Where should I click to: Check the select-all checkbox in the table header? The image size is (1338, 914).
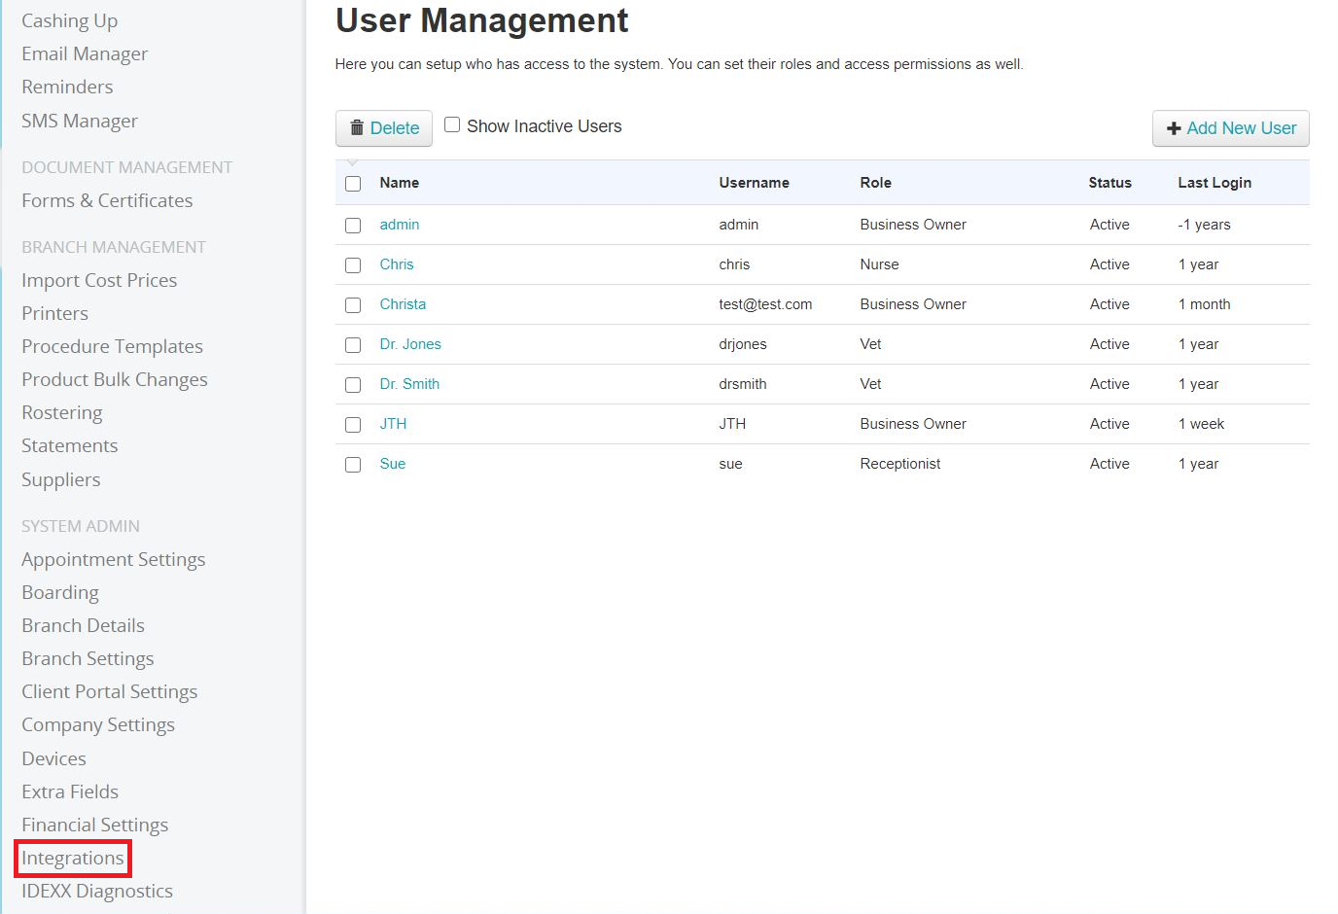coord(353,183)
